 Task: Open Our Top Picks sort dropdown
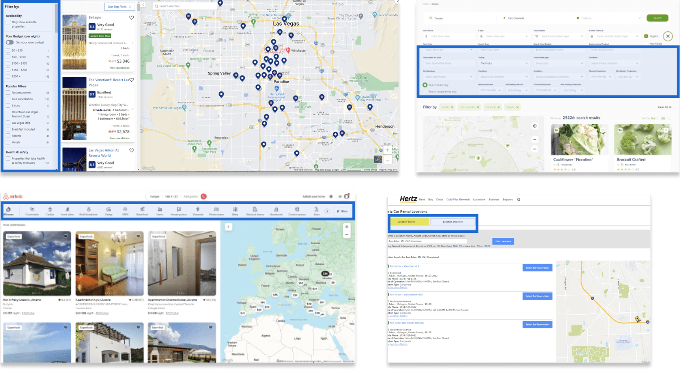coord(120,7)
